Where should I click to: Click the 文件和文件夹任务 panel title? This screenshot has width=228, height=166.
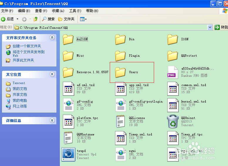tap(21, 38)
